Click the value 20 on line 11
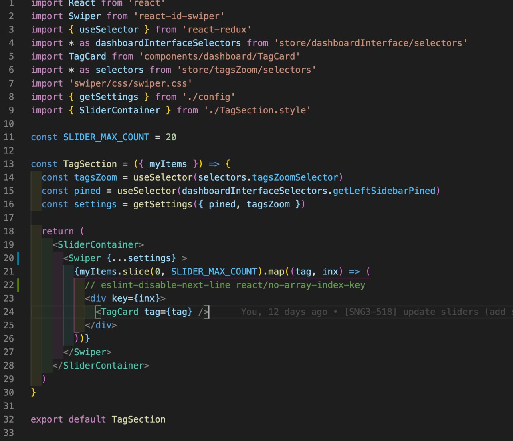Screen dimensions: 513x441 (x=171, y=137)
